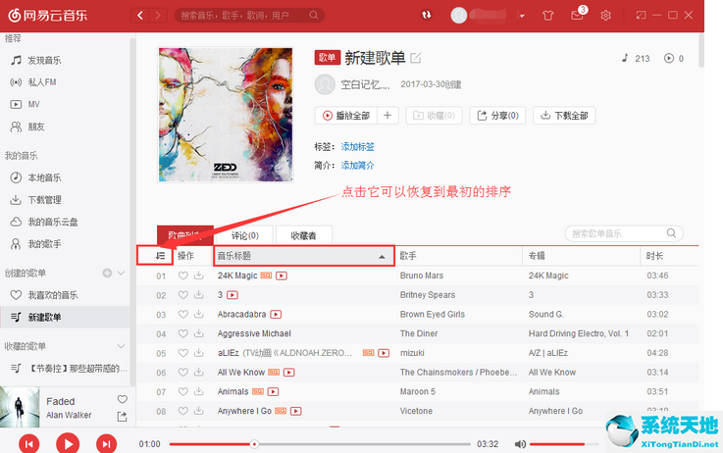Viewport: 723px width, 453px height.
Task: Switch to 评论(0) tab
Action: pos(245,235)
